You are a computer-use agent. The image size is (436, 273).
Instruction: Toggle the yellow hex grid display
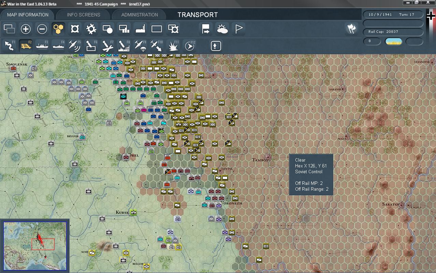58,29
